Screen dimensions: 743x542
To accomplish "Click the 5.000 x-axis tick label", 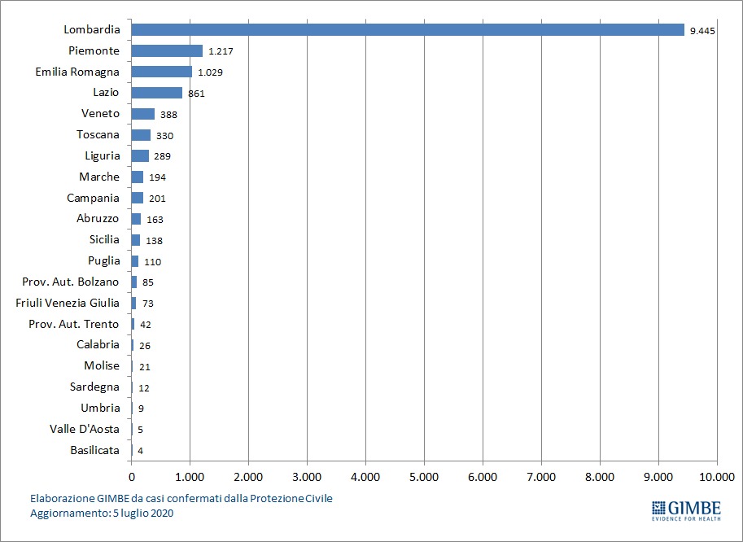I will pos(424,477).
